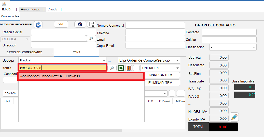Expand the Bodega Principal dropdown
264x137 pixels.
coord(62,60)
